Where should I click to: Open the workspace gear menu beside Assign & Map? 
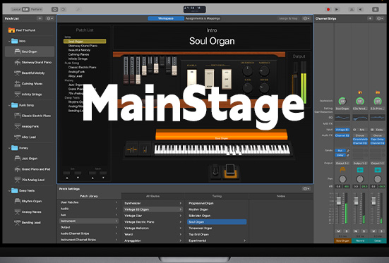306,18
